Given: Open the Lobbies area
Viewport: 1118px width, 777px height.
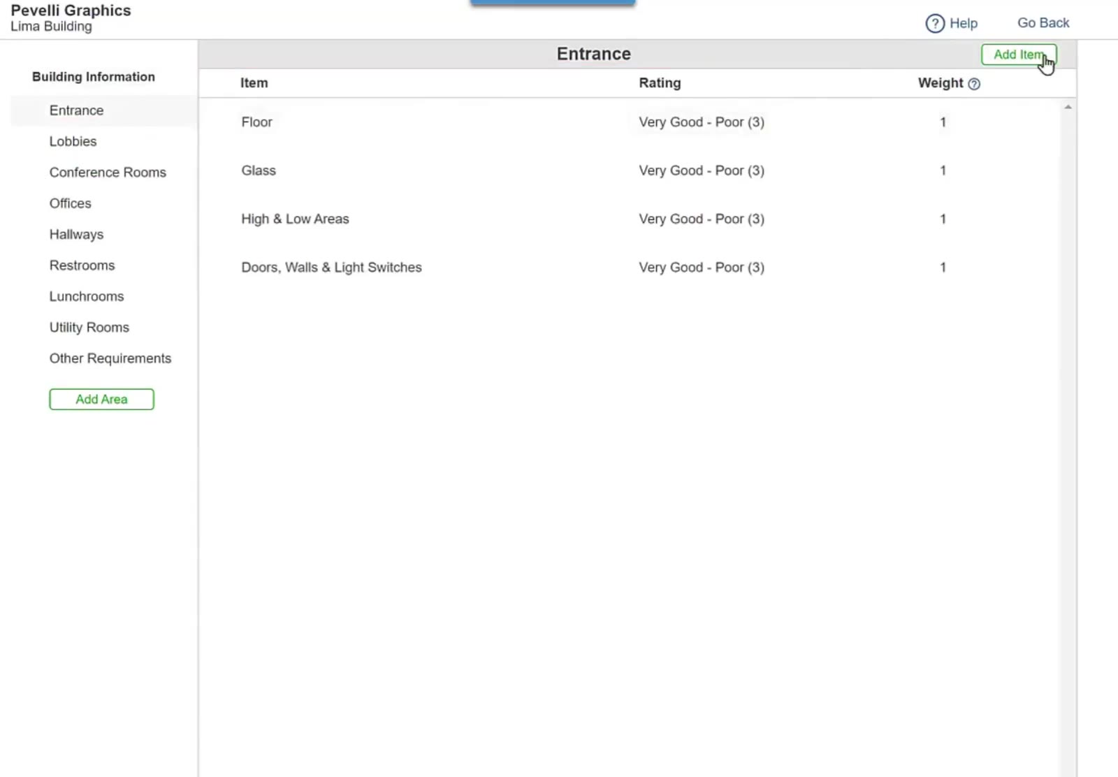Looking at the screenshot, I should coord(73,141).
